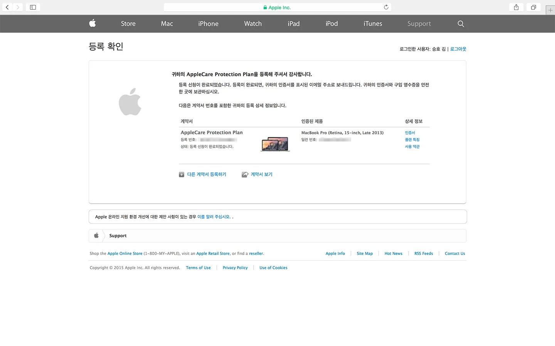
Task: Click the MacBook Pro product thumbnail
Action: coord(275,144)
